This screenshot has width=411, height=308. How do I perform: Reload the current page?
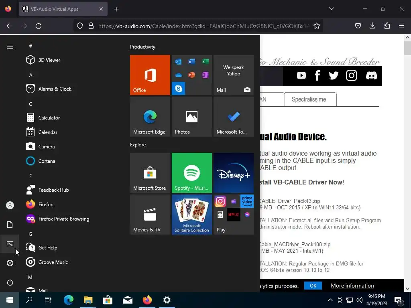(x=39, y=26)
